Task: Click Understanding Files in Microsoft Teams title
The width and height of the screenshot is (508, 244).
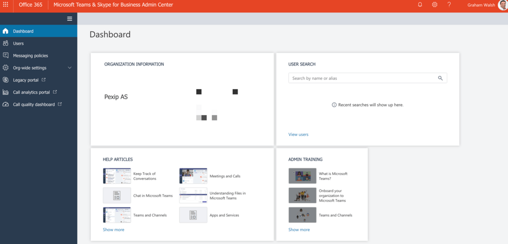Action: click(x=228, y=196)
